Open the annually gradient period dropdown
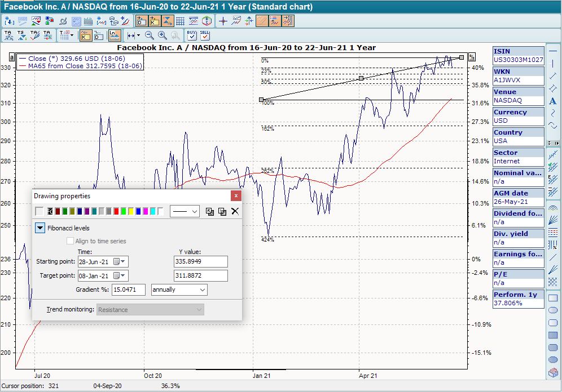562x392 pixels. tap(179, 289)
